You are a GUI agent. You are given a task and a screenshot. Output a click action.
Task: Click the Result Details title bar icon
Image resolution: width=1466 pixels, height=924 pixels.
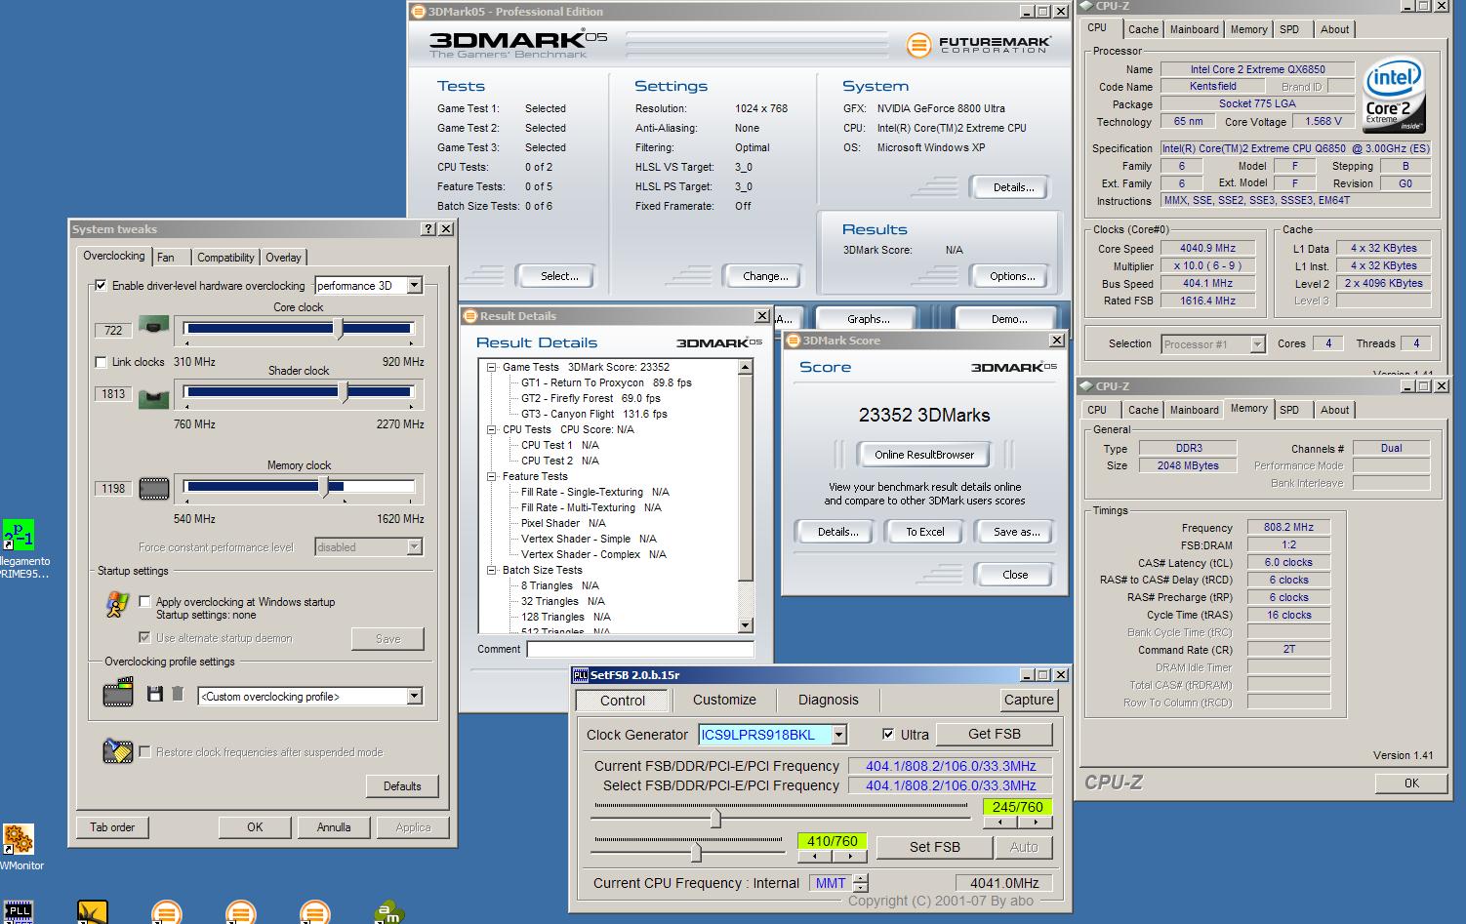pyautogui.click(x=470, y=316)
